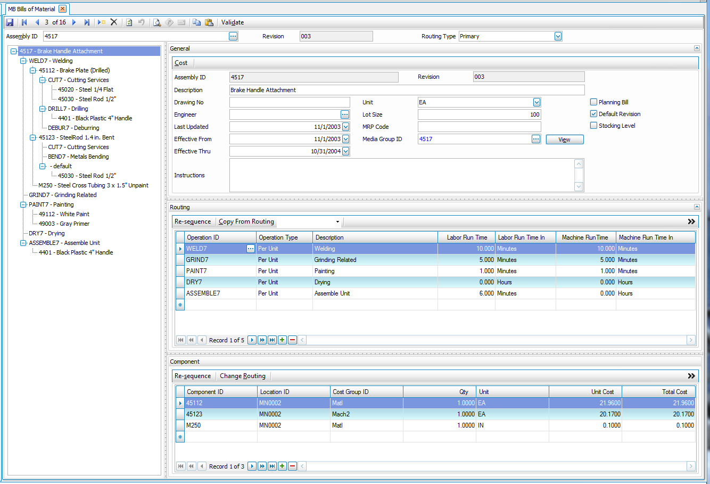
Task: Go to the next record in toolbar
Action: click(x=74, y=22)
